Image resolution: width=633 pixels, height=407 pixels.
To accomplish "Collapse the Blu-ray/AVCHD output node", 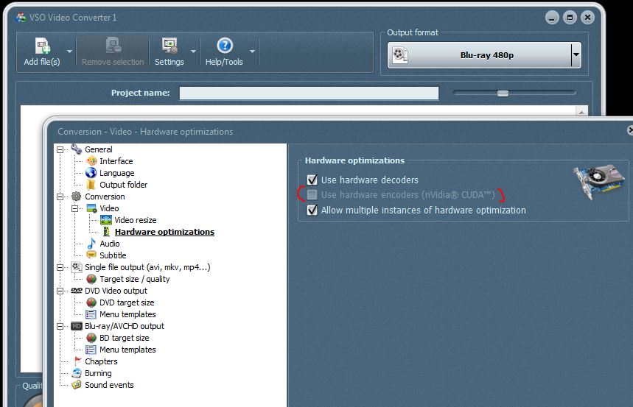I will [x=60, y=326].
